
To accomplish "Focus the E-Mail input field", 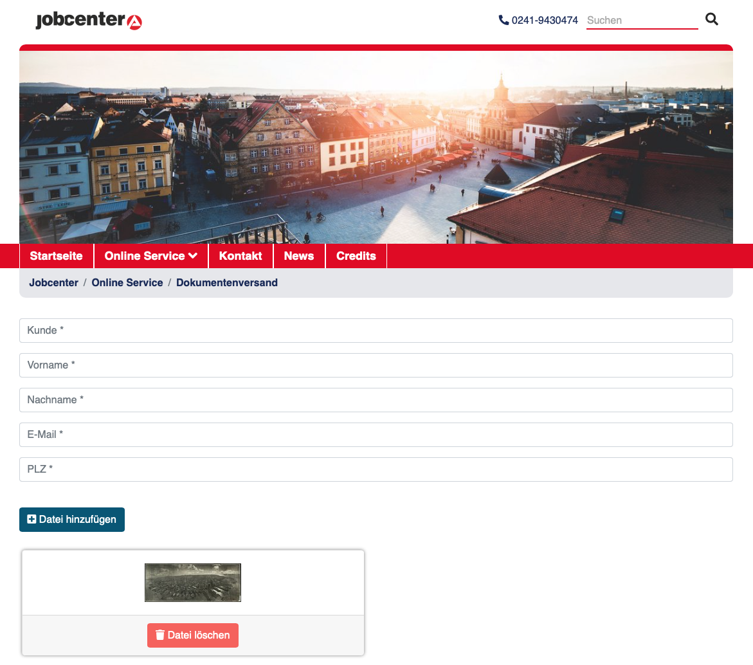I will click(x=376, y=435).
